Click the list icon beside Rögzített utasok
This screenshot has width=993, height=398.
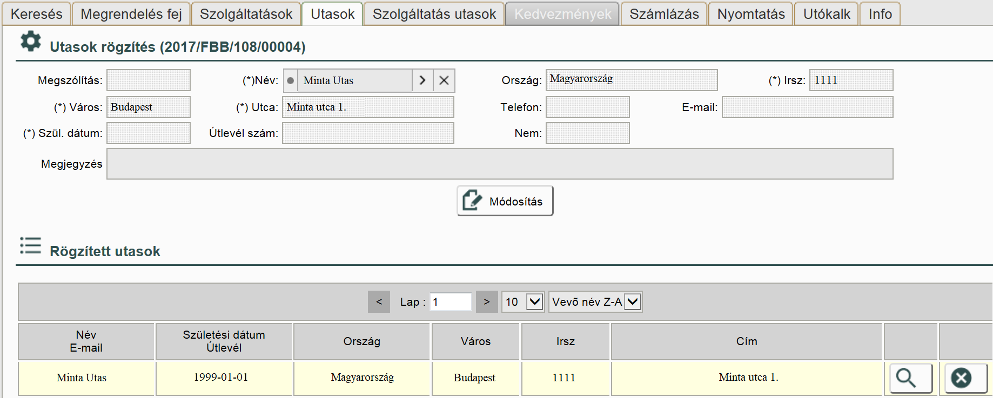(x=30, y=246)
